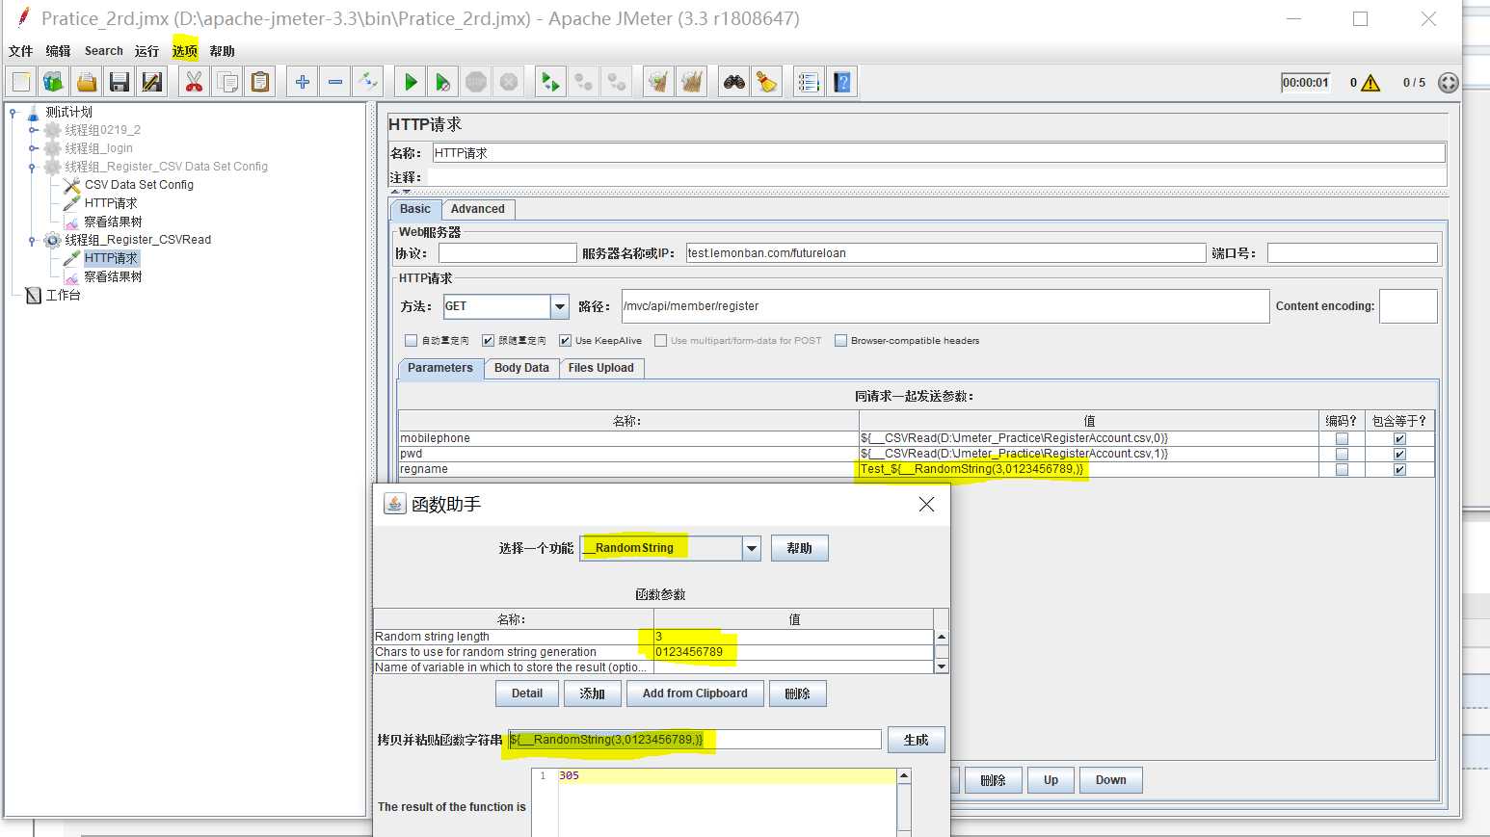Enable Browser-compatible headers checkbox
1490x837 pixels.
click(x=841, y=341)
